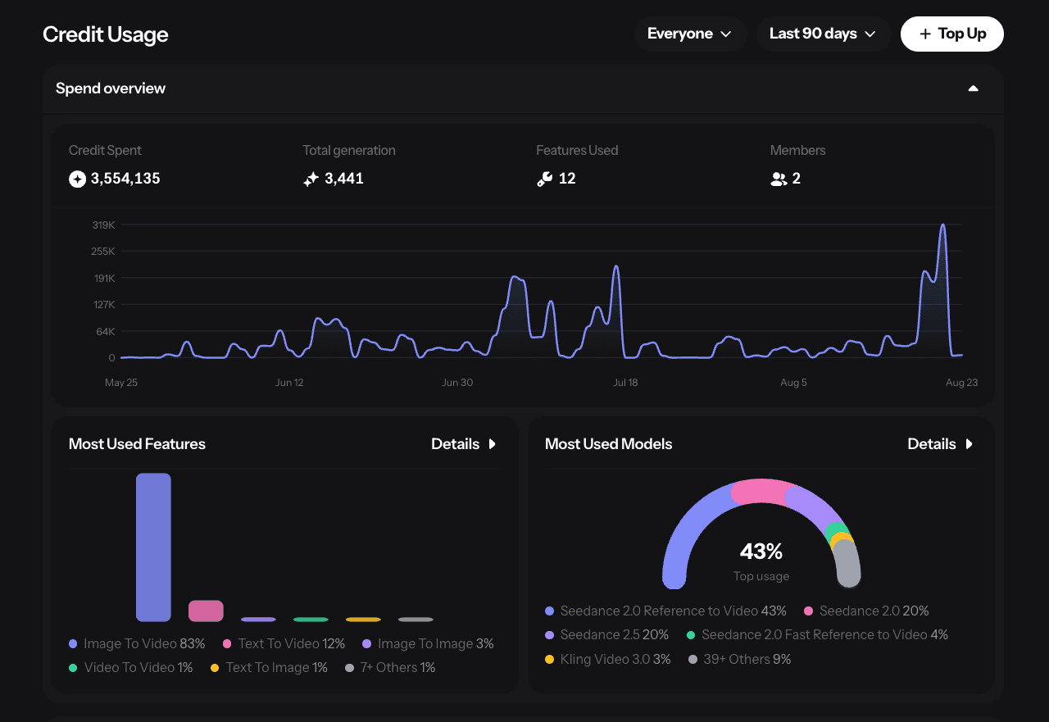Click the 7+ Others 1% legend dot
Screen dimensions: 1049x722
[349, 668]
